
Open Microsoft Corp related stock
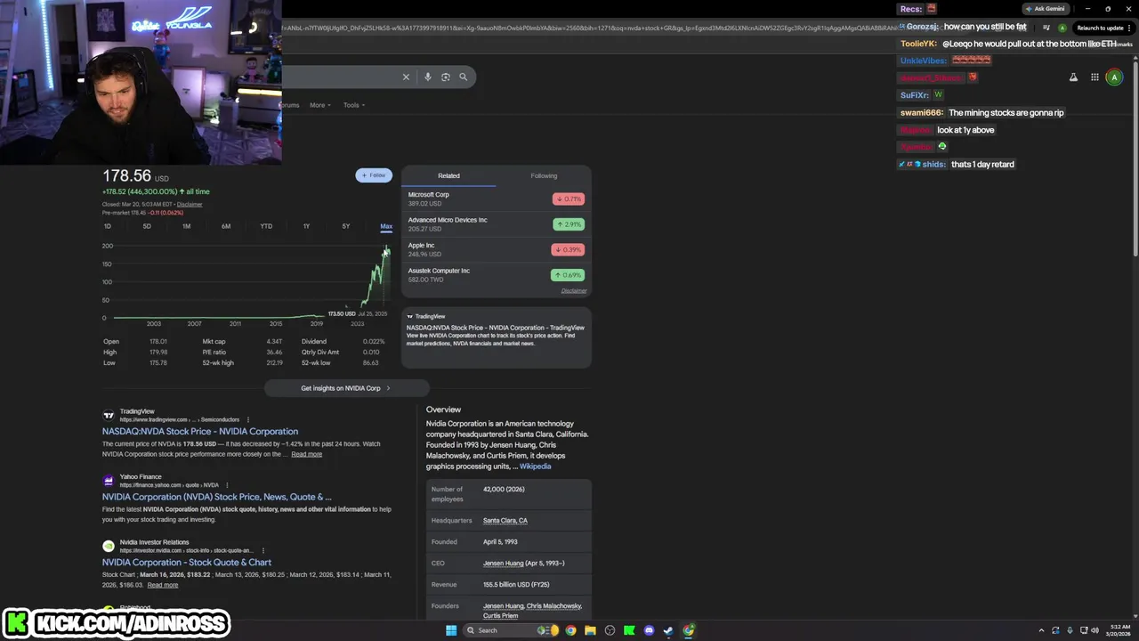click(496, 199)
